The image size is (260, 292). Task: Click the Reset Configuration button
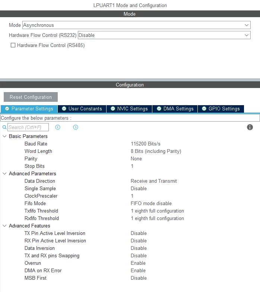click(31, 97)
